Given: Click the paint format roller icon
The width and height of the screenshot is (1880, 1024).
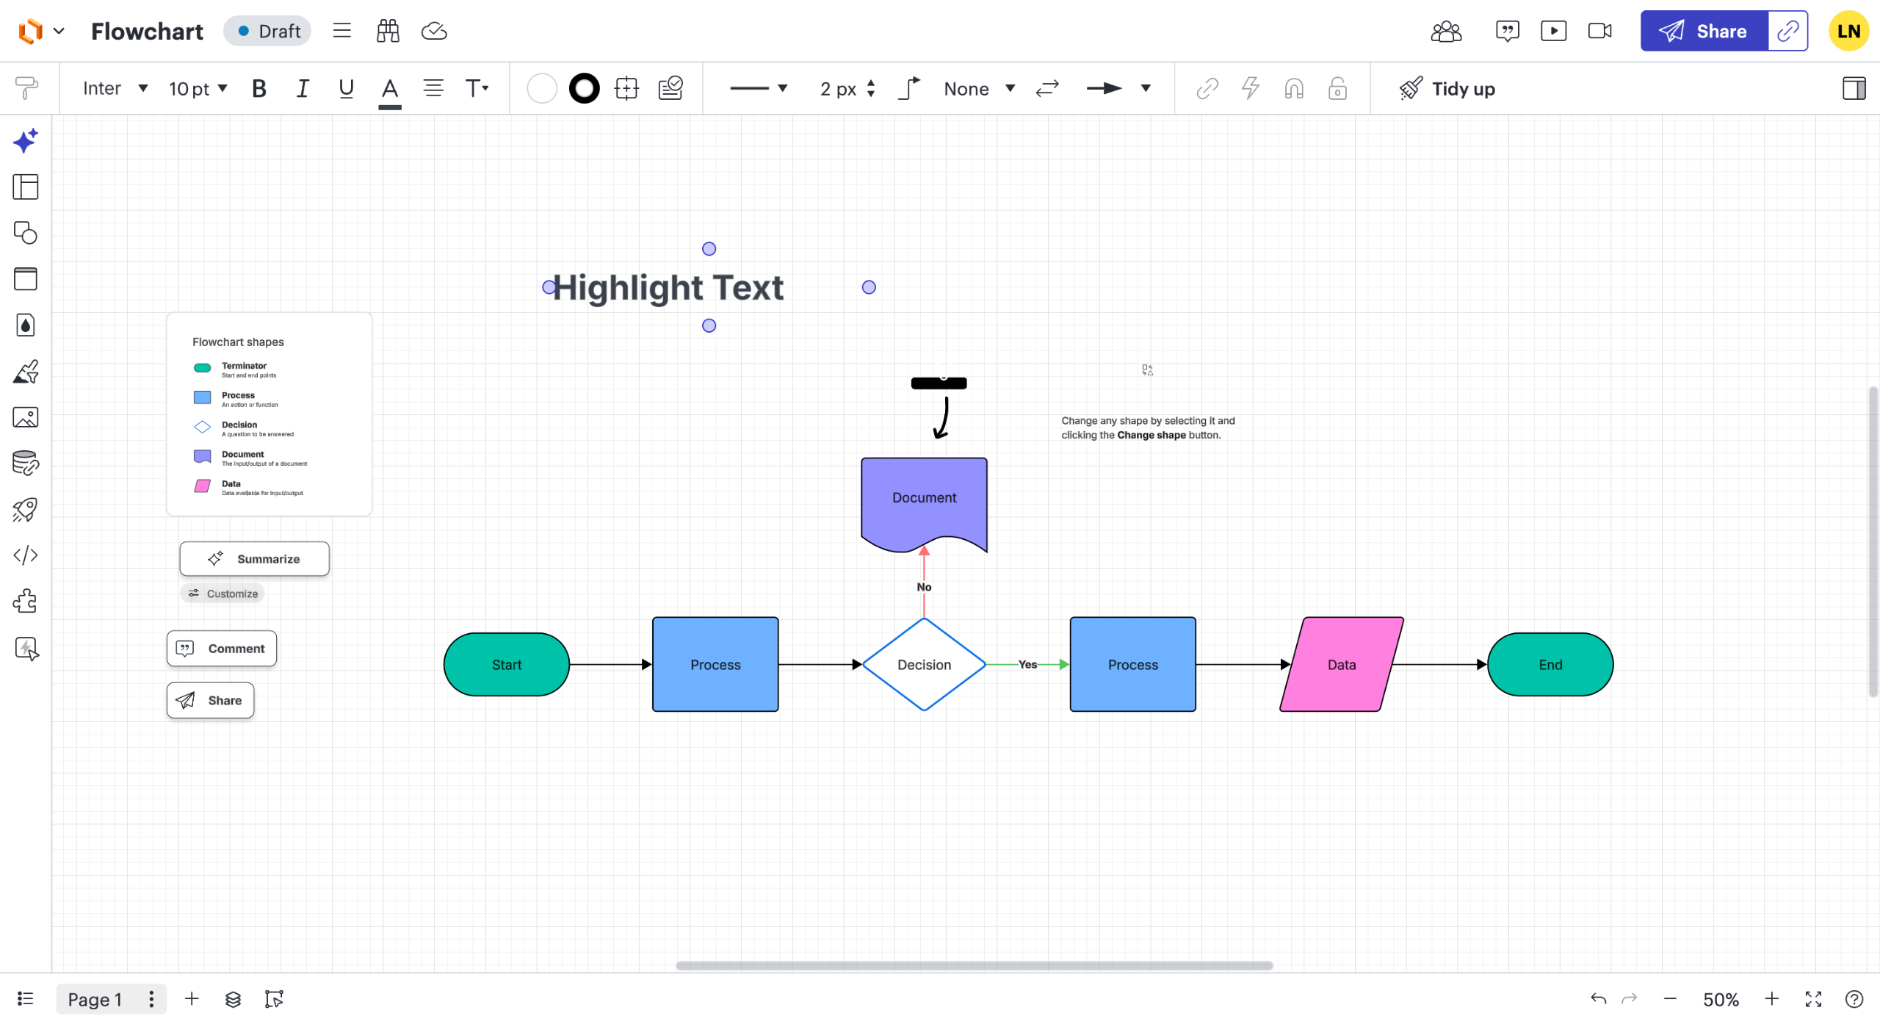Looking at the screenshot, I should [26, 88].
